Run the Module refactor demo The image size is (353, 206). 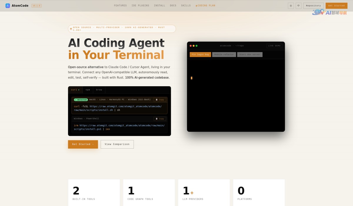tap(224, 54)
